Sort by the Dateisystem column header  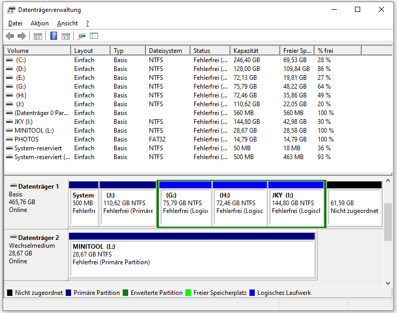point(168,51)
